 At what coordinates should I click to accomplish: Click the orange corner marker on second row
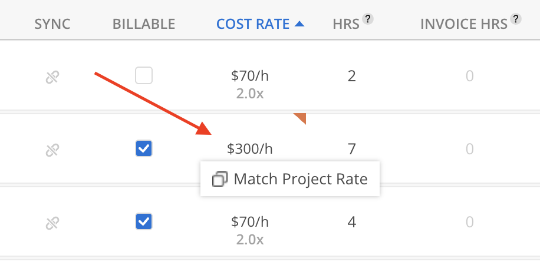coord(301,118)
